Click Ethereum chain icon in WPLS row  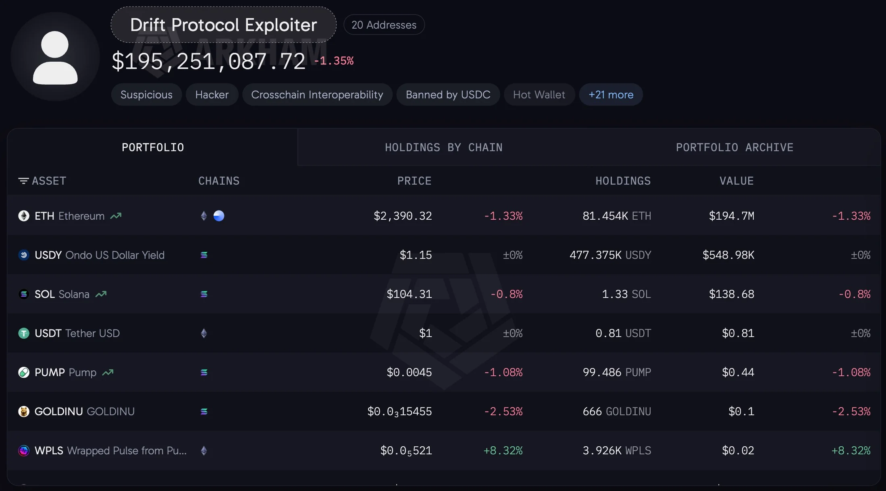point(204,451)
